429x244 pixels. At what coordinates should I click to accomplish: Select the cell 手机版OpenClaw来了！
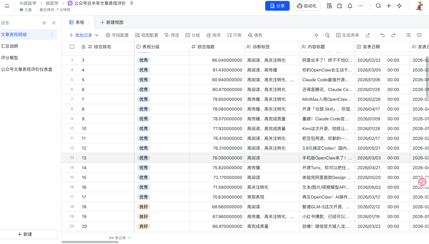(327, 158)
